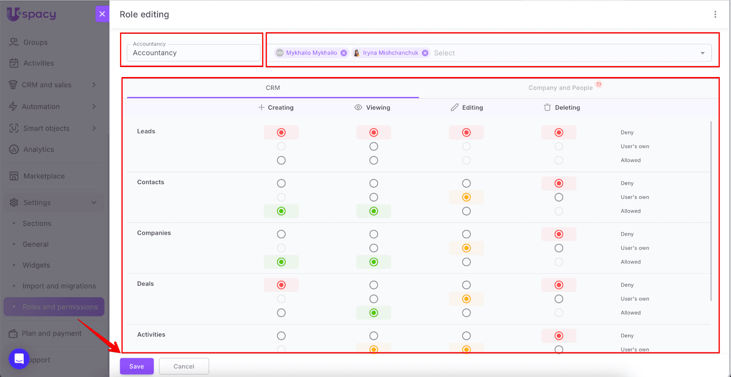Collapse the Settings section
731x377 pixels.
pos(94,202)
